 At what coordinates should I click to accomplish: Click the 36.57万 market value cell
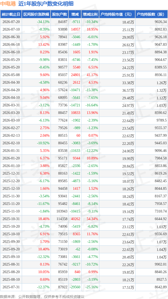click(x=128, y=90)
